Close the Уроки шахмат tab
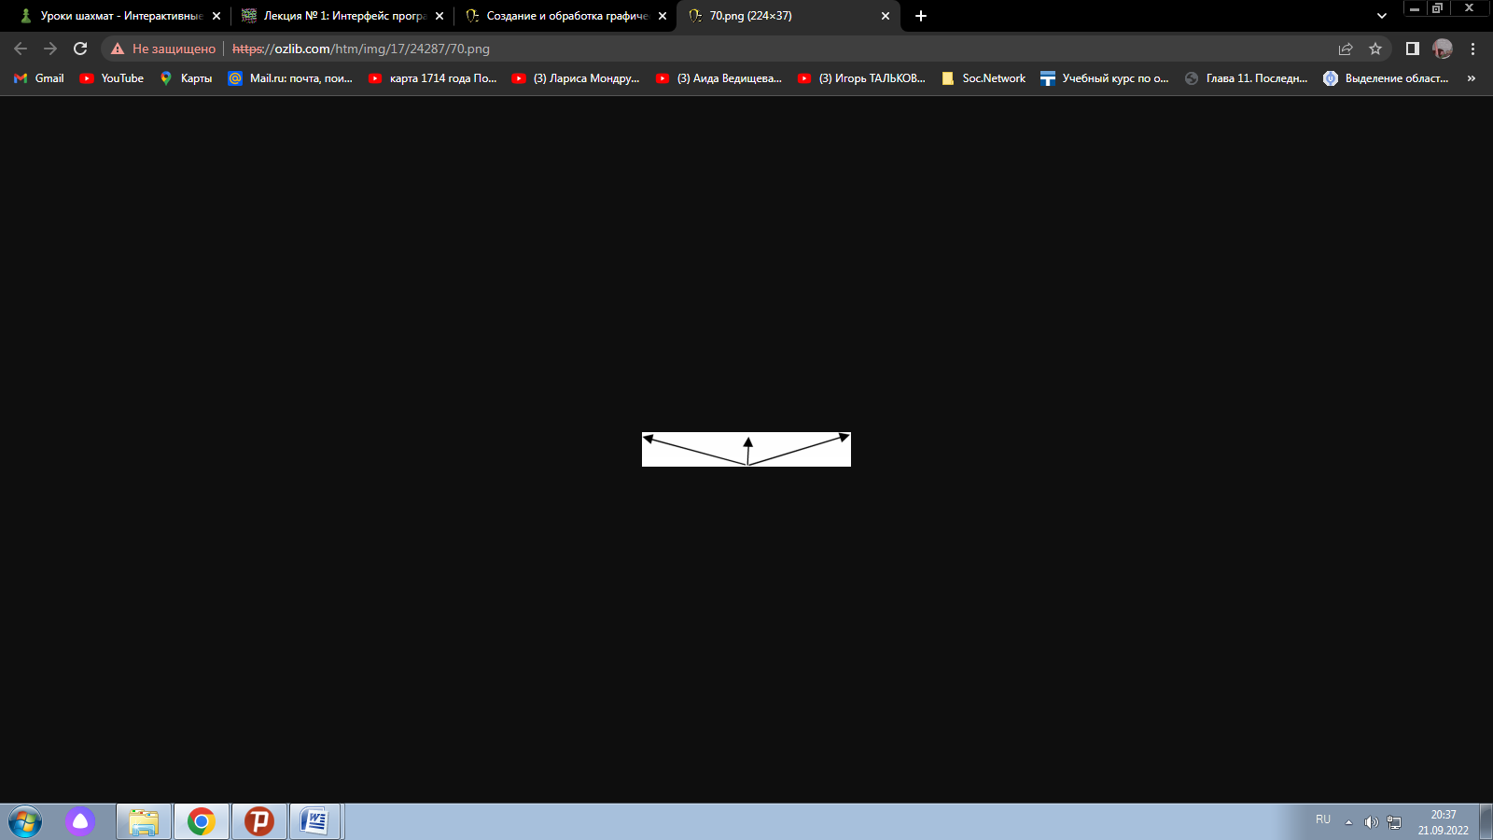Viewport: 1493px width, 840px height. 216,16
